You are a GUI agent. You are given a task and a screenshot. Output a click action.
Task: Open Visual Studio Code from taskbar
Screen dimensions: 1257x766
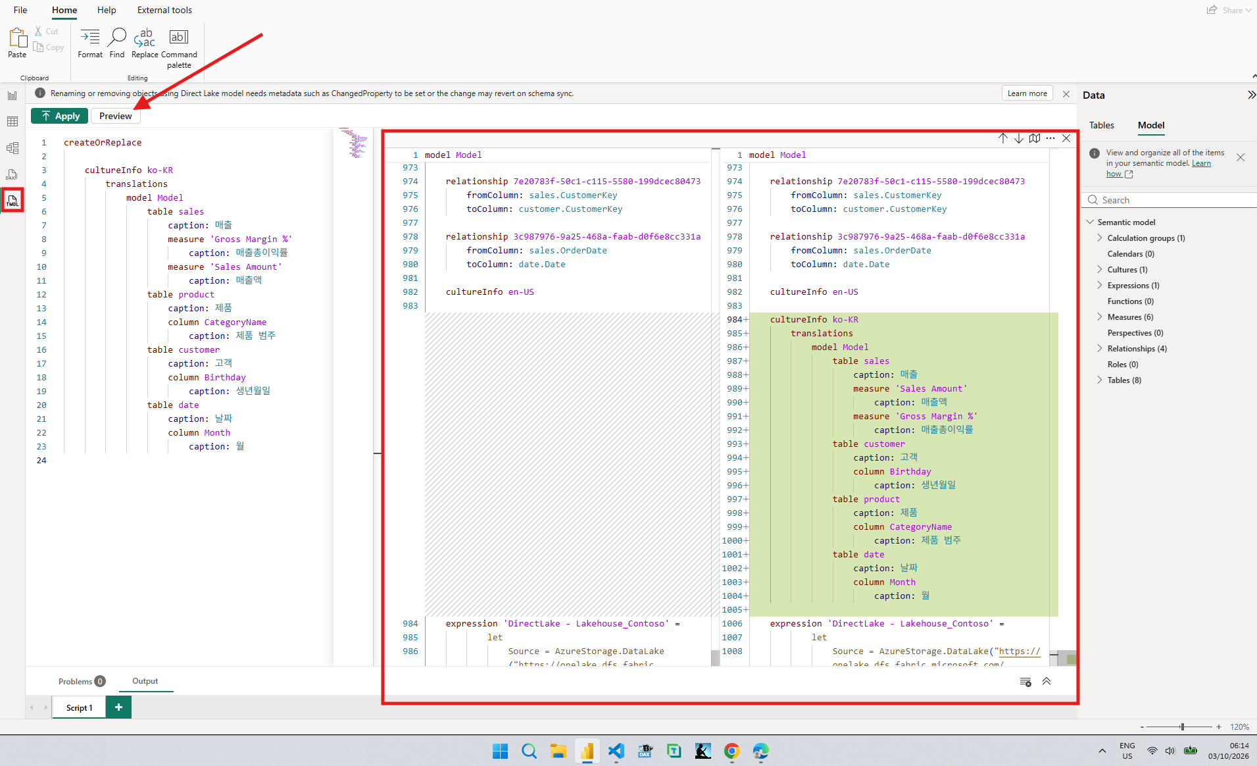616,751
